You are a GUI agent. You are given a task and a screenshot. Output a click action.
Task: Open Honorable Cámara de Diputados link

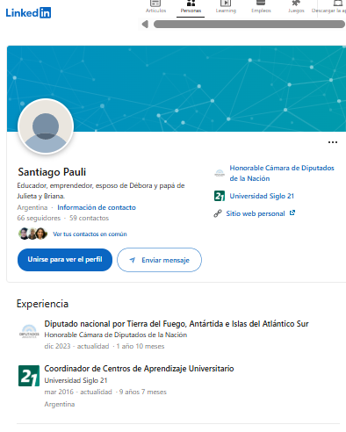tap(282, 173)
